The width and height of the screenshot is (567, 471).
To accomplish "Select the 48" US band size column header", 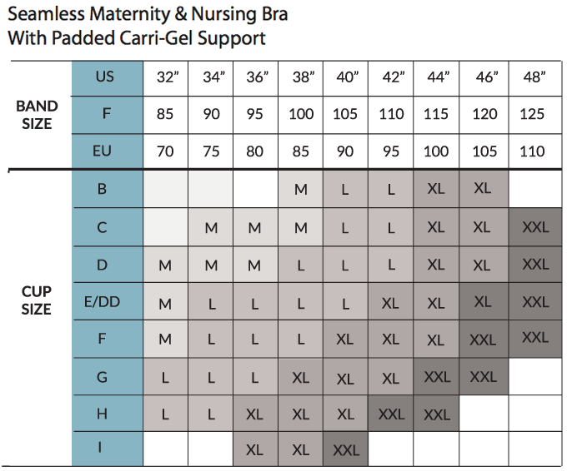I will [532, 77].
